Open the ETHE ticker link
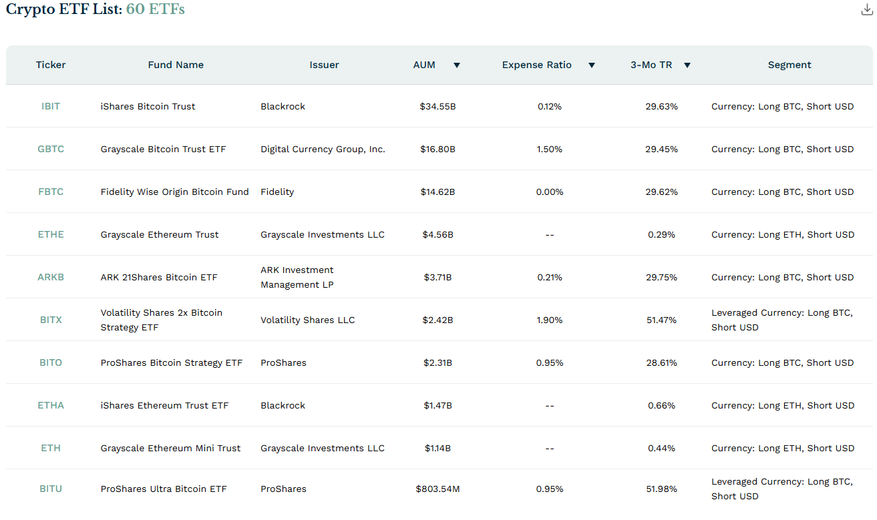 51,234
